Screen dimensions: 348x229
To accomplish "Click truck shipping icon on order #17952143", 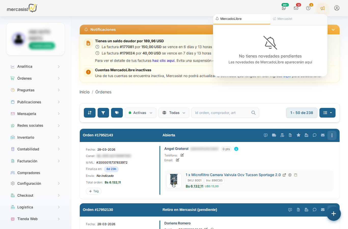I will [274, 135].
